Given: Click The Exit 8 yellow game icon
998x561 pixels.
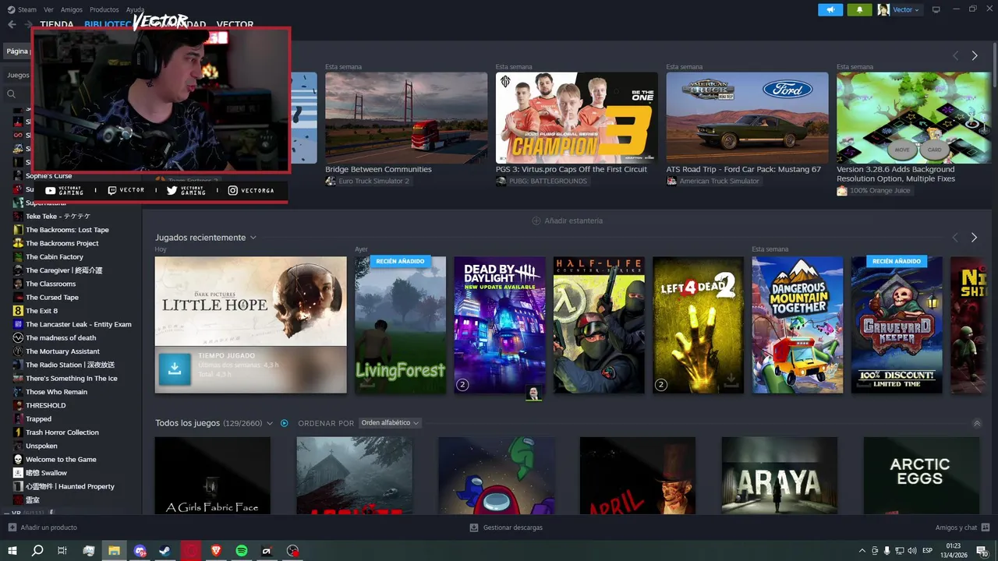Looking at the screenshot, I should click(18, 311).
